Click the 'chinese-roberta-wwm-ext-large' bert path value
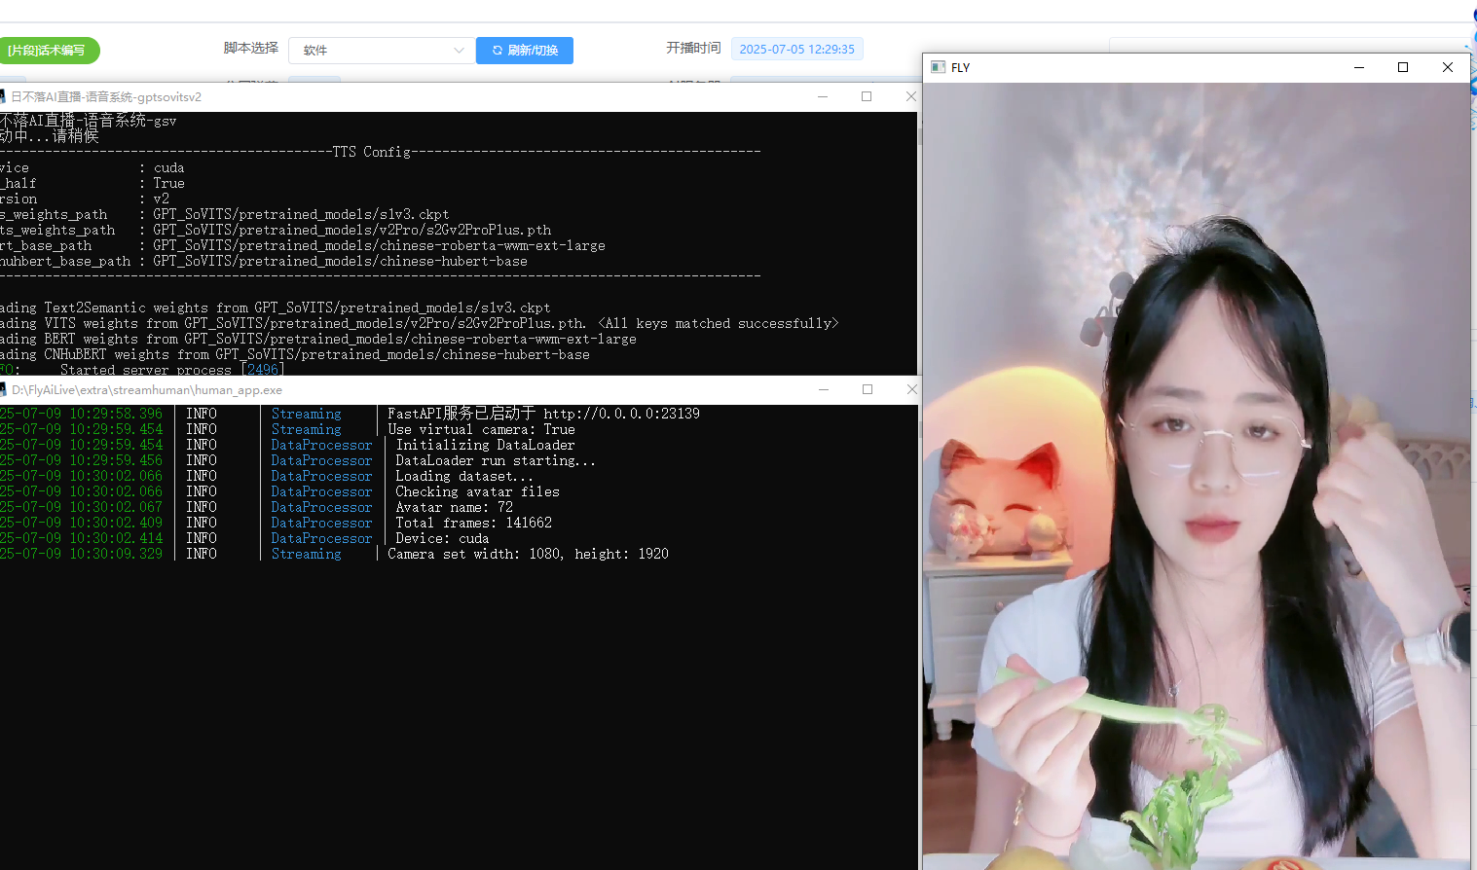 pos(379,245)
